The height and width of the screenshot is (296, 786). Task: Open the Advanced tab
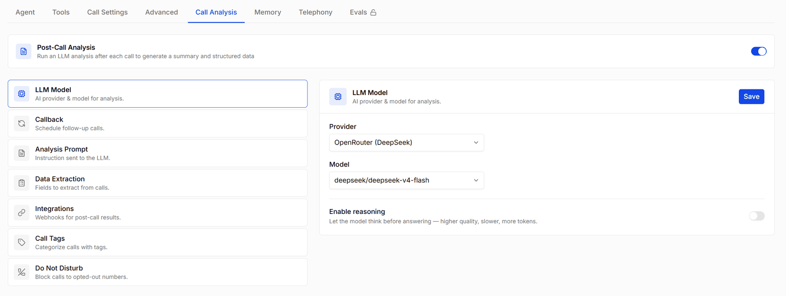162,12
